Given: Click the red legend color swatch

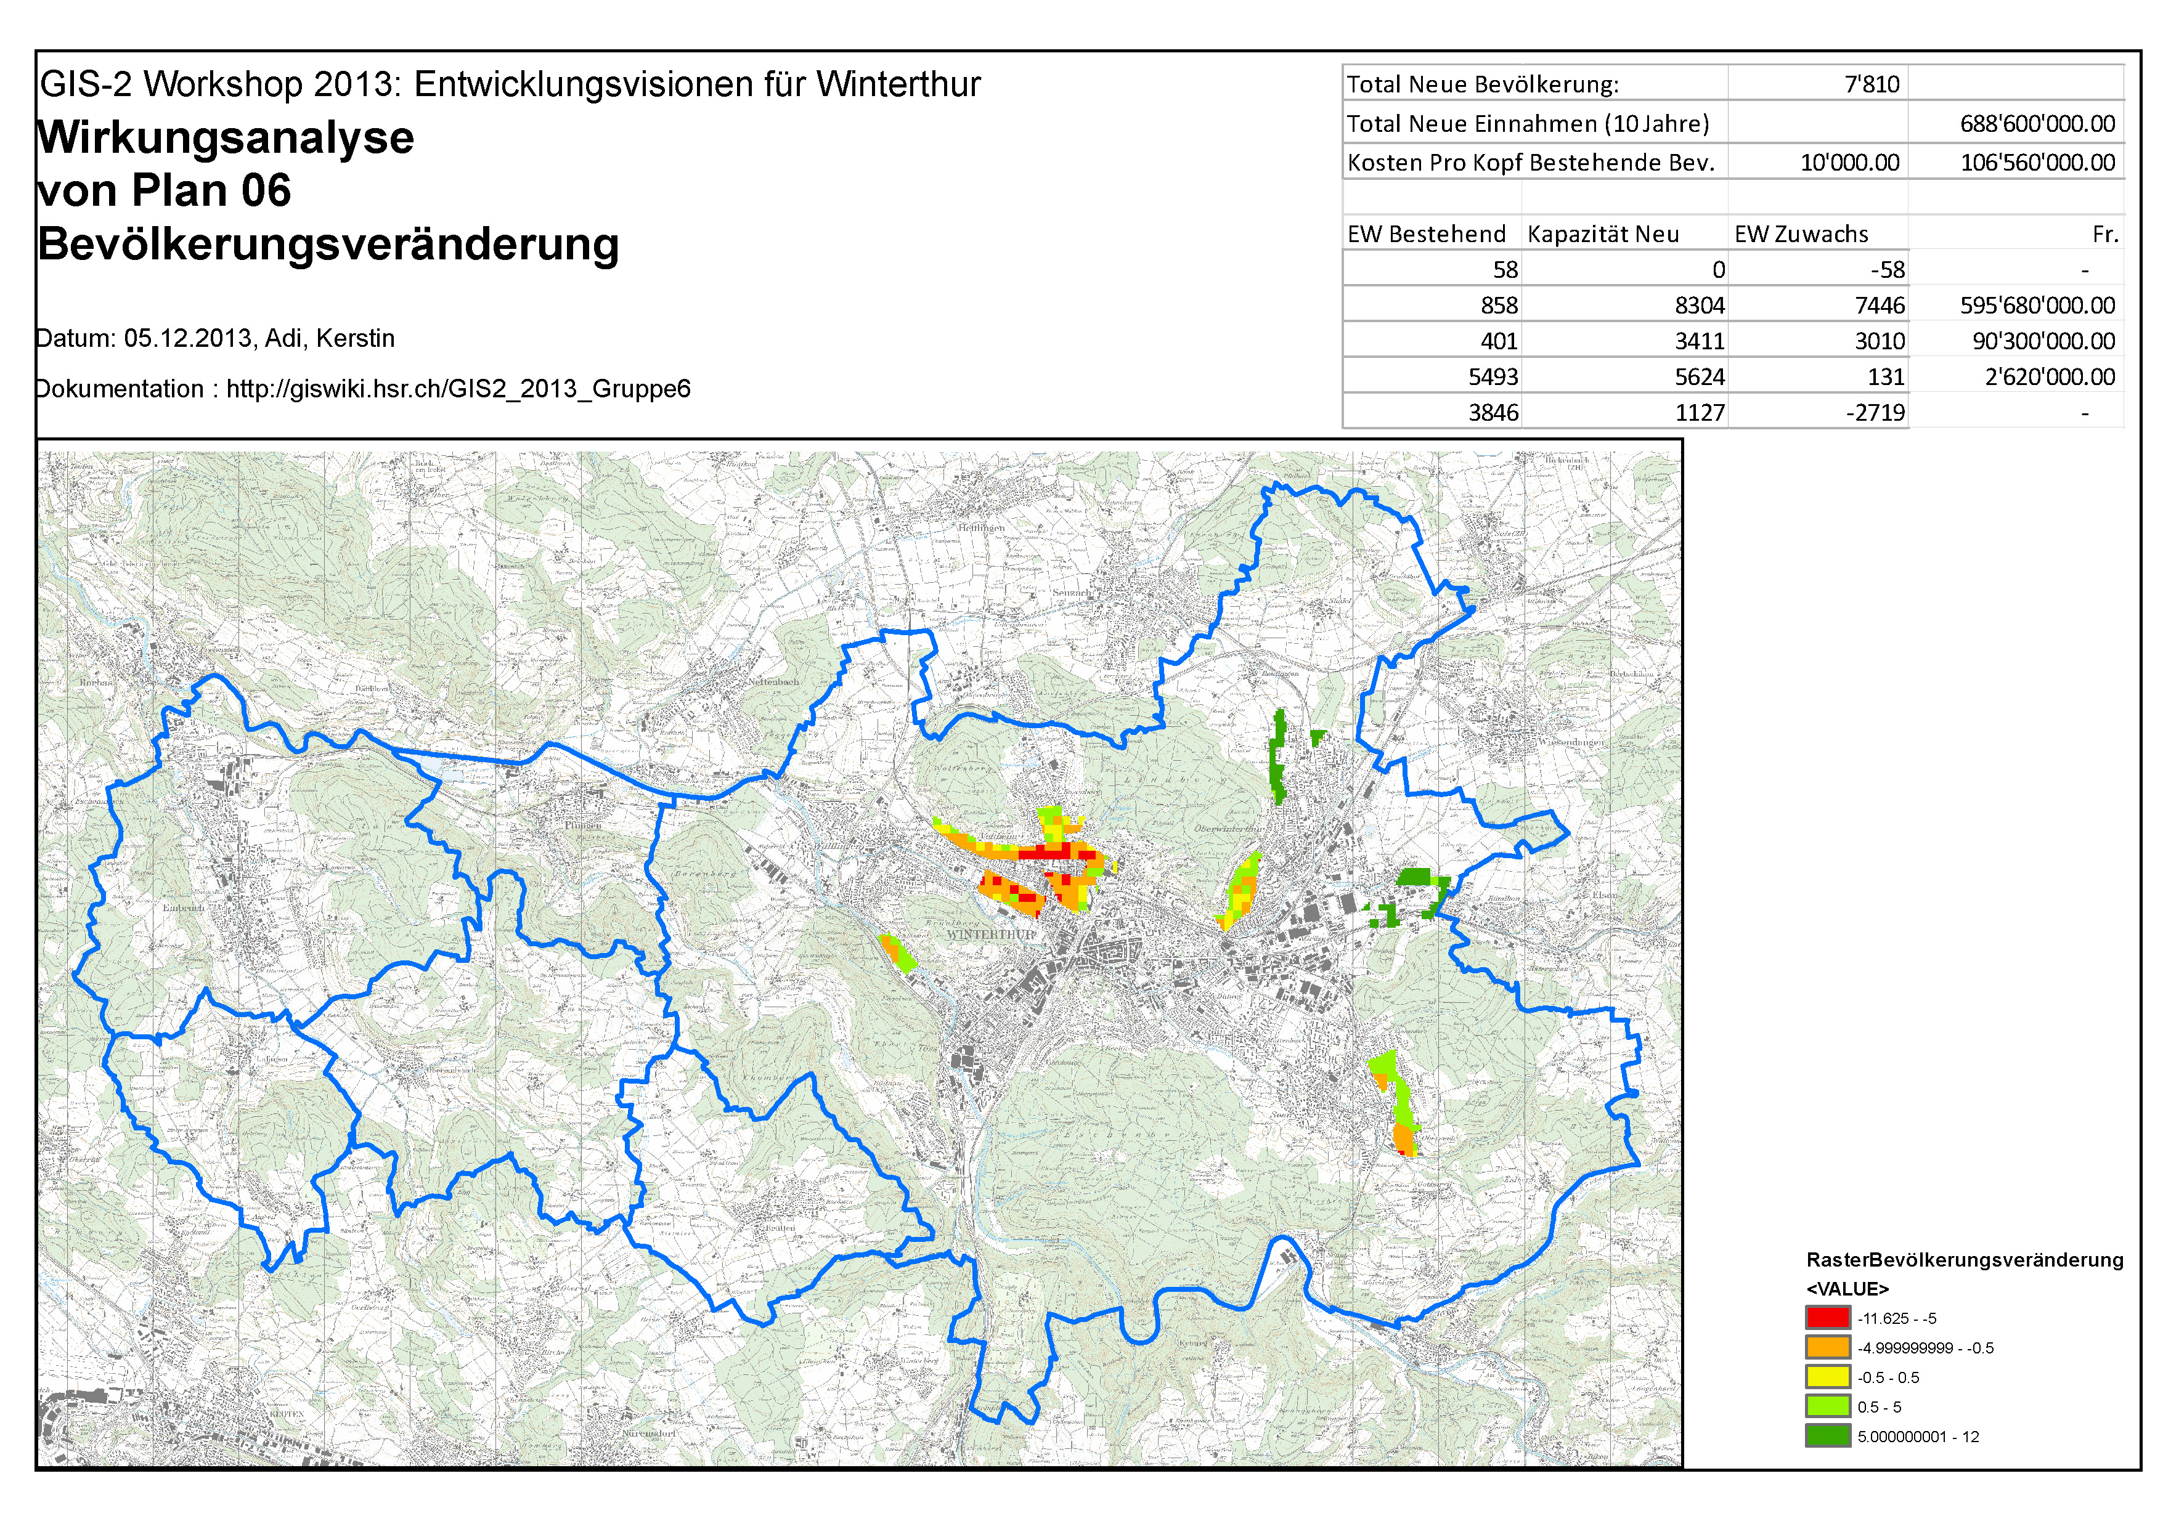Looking at the screenshot, I should [x=1828, y=1317].
